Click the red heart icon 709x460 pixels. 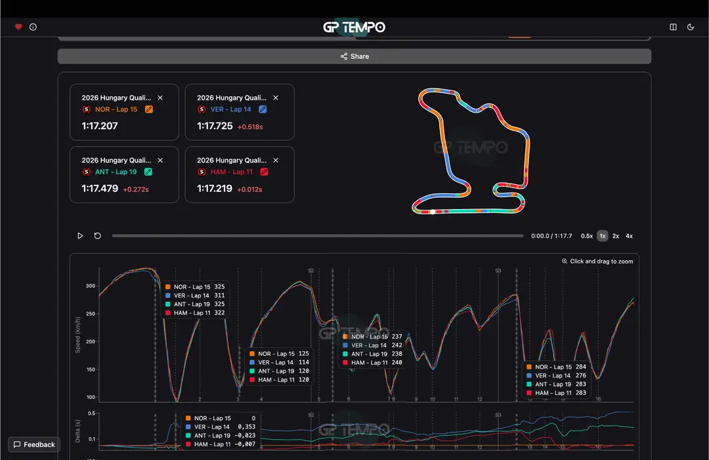(18, 27)
